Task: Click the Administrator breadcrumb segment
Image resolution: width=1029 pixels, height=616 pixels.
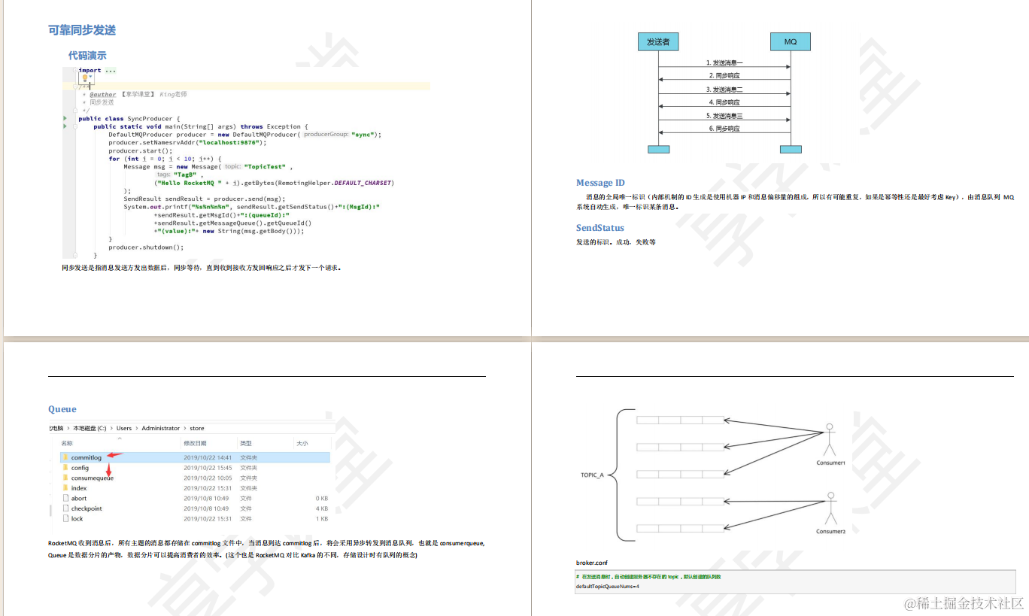Action: coord(161,428)
